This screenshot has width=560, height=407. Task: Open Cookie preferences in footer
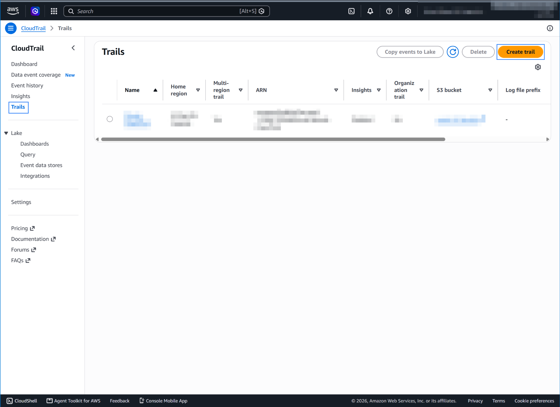click(x=534, y=401)
